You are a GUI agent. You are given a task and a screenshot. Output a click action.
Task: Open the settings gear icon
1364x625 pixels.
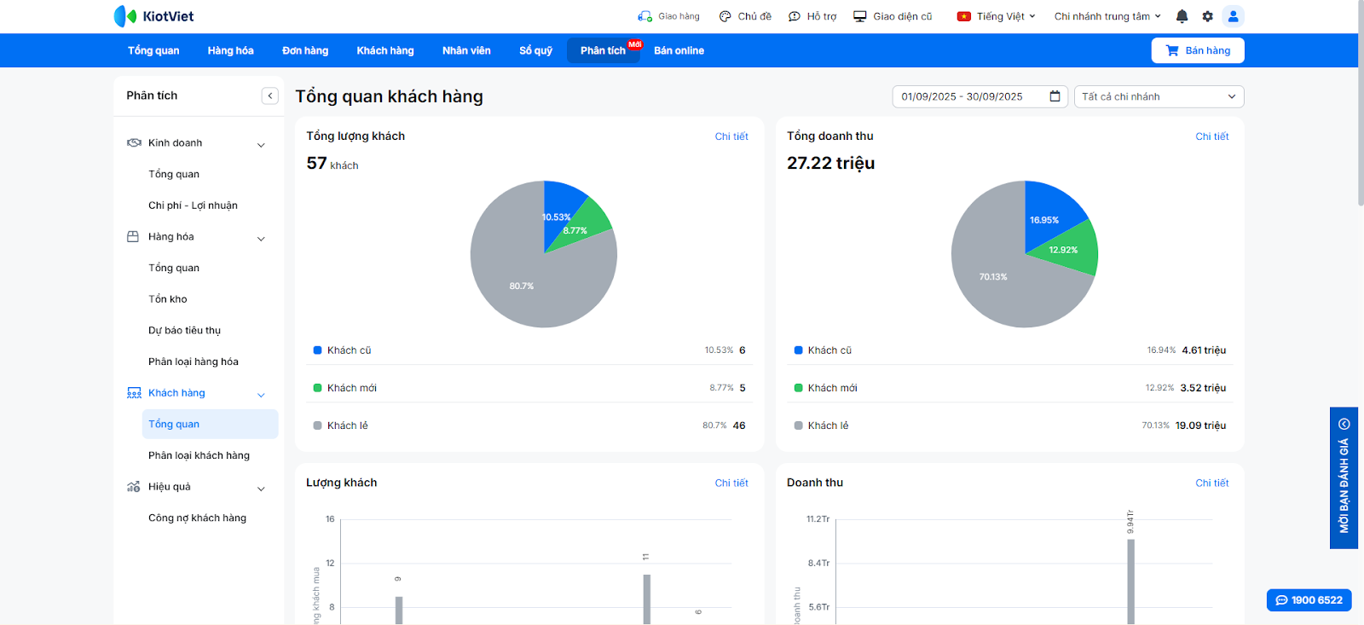(x=1207, y=16)
